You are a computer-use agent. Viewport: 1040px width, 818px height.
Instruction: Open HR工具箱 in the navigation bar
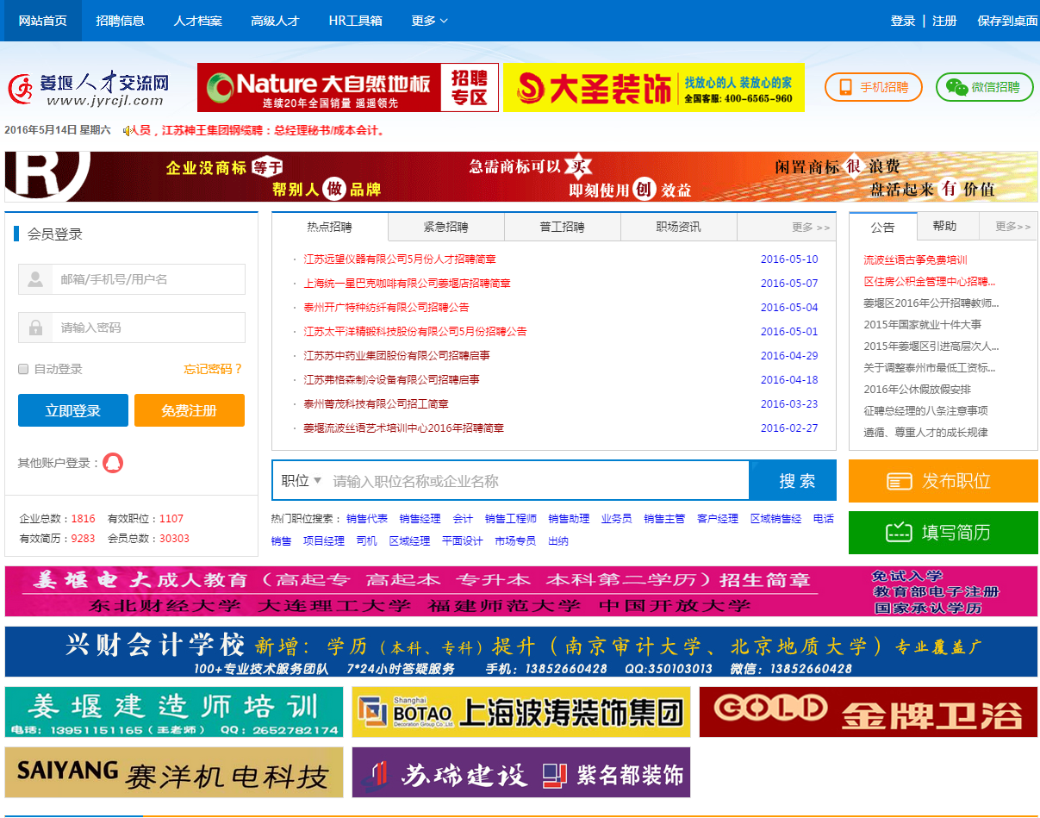[x=355, y=21]
